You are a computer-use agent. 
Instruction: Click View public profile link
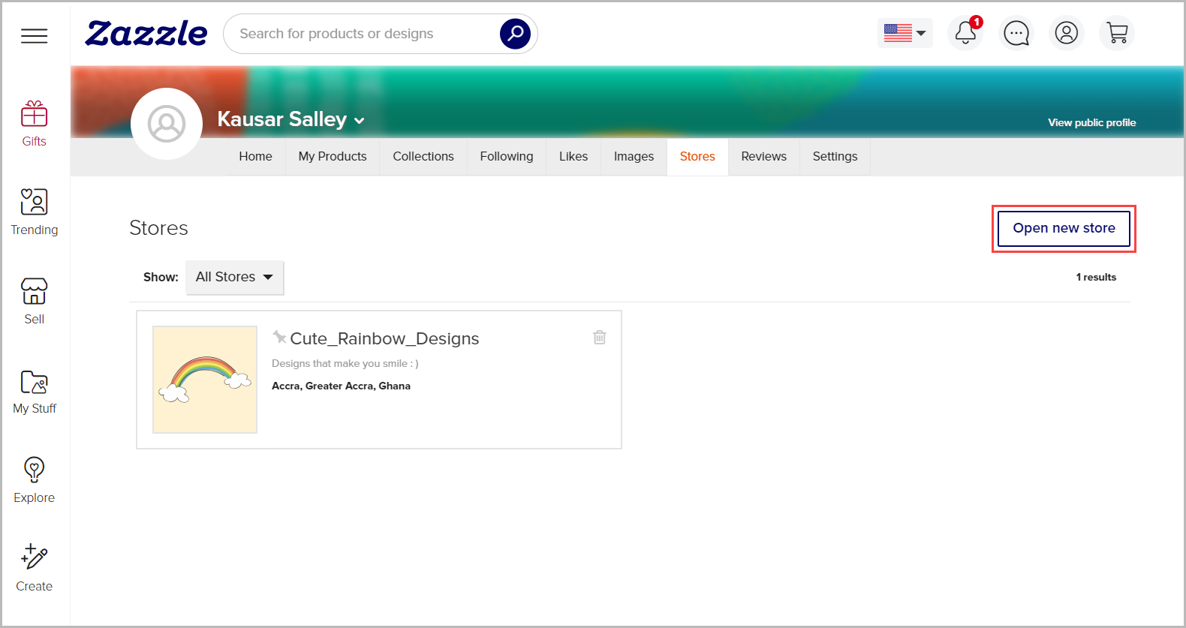(1091, 122)
